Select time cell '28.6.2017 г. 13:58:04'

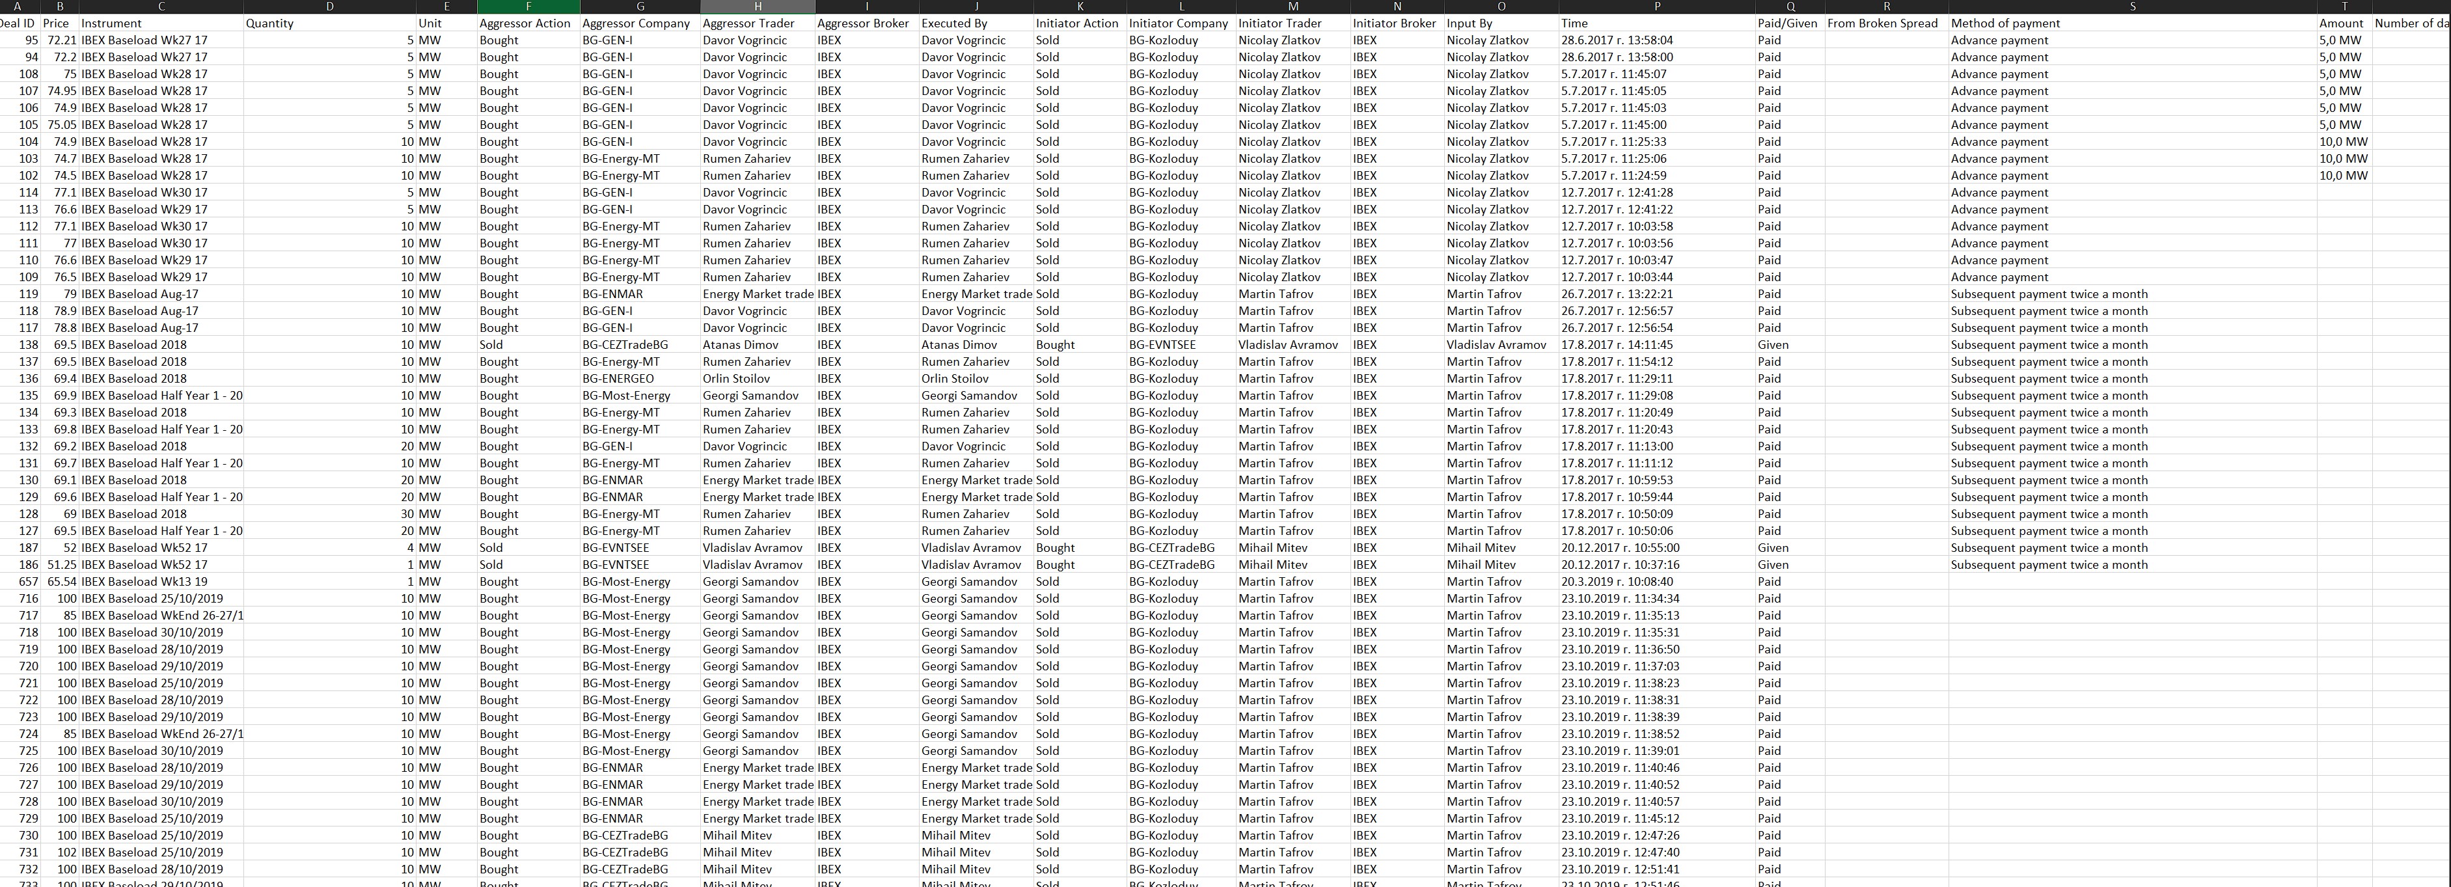click(1656, 40)
